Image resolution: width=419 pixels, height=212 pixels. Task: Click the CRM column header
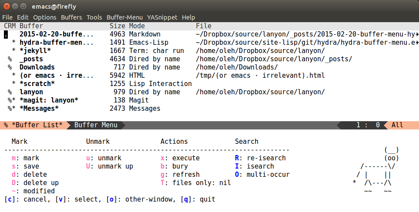click(10, 26)
